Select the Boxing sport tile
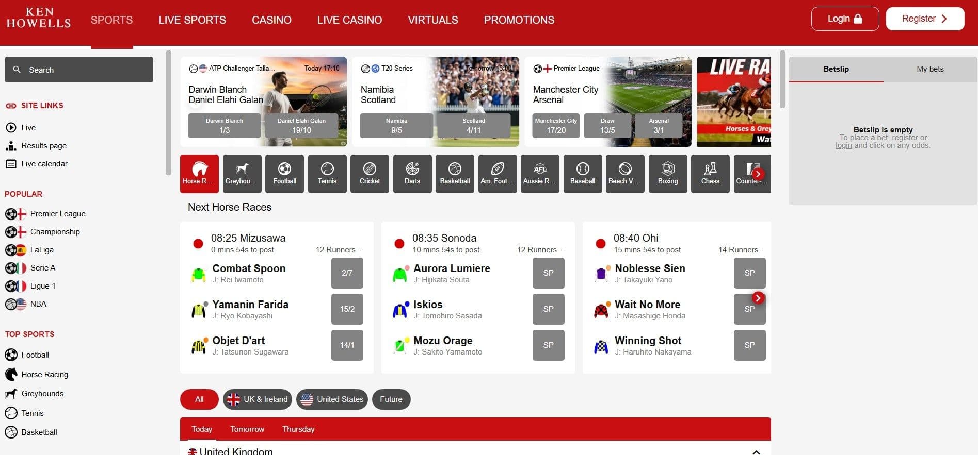The width and height of the screenshot is (978, 455). (x=668, y=174)
